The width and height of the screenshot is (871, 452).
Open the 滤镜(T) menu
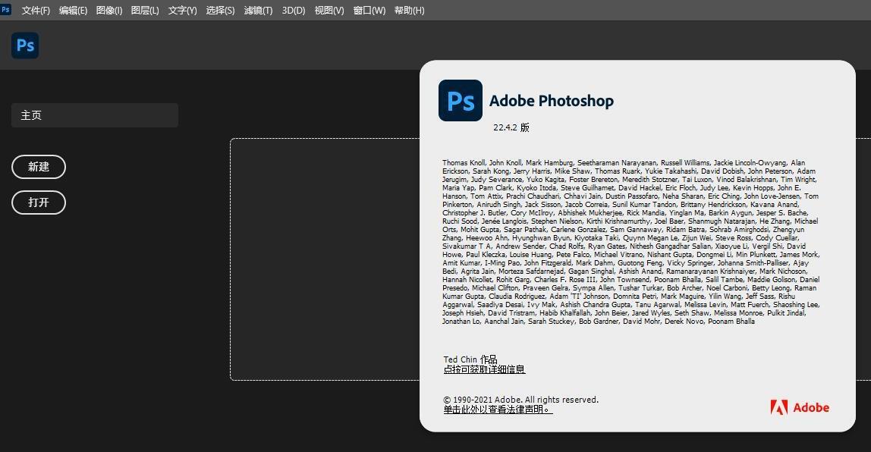point(258,11)
